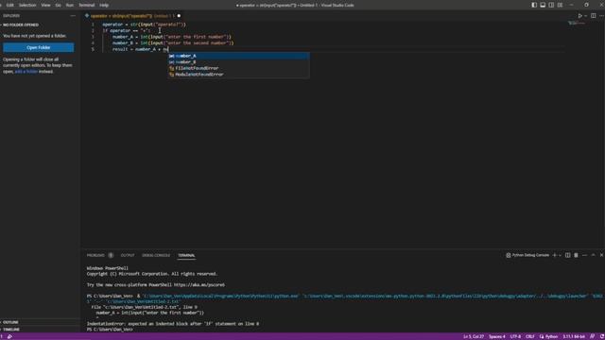605x340 pixels.
Task: Change encoding via UTF-8 status item
Action: coord(515,336)
